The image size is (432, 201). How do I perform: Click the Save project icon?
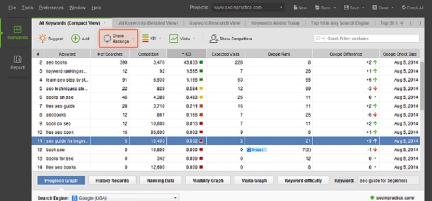pyautogui.click(x=346, y=8)
